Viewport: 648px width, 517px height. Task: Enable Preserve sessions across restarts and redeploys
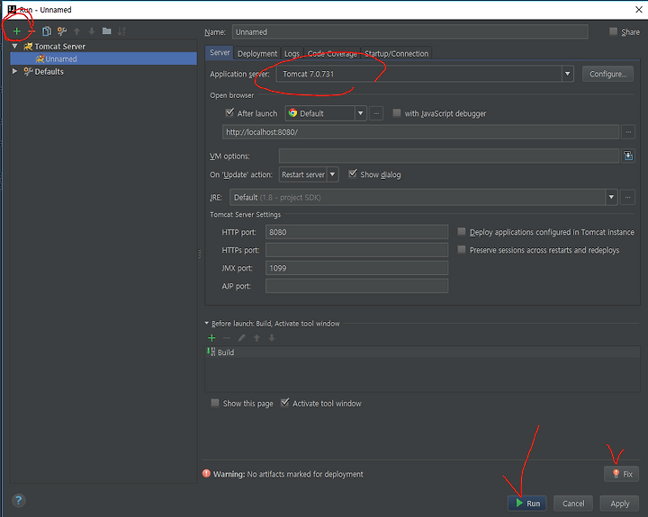click(x=462, y=249)
